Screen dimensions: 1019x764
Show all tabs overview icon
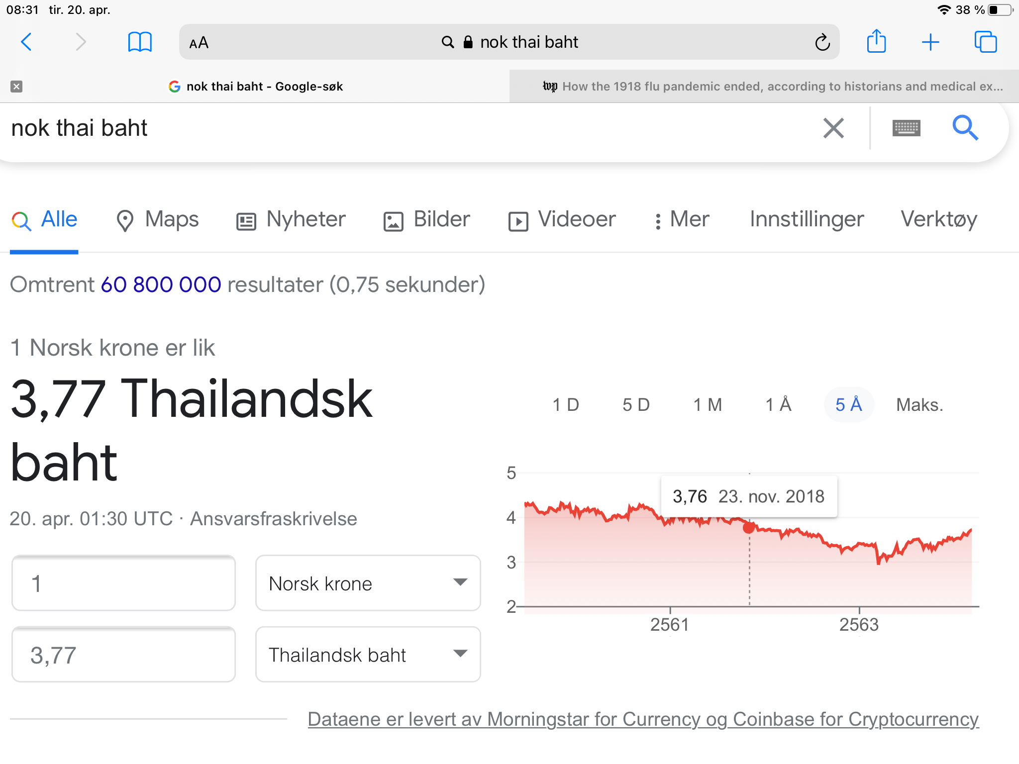[985, 42]
